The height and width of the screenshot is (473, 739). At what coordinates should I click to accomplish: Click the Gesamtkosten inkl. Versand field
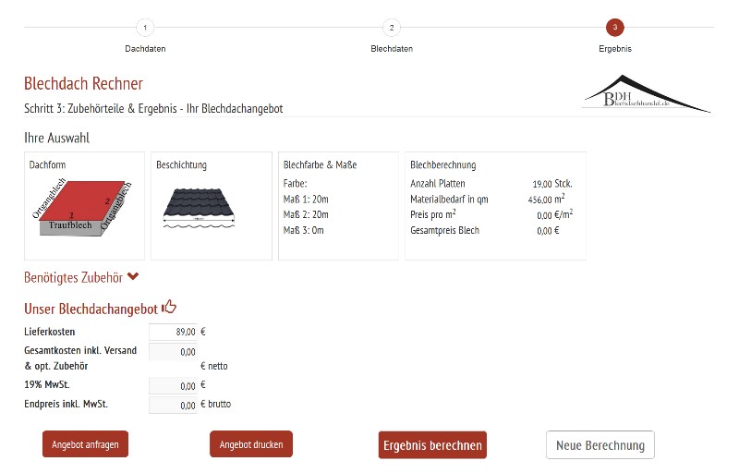coord(174,351)
